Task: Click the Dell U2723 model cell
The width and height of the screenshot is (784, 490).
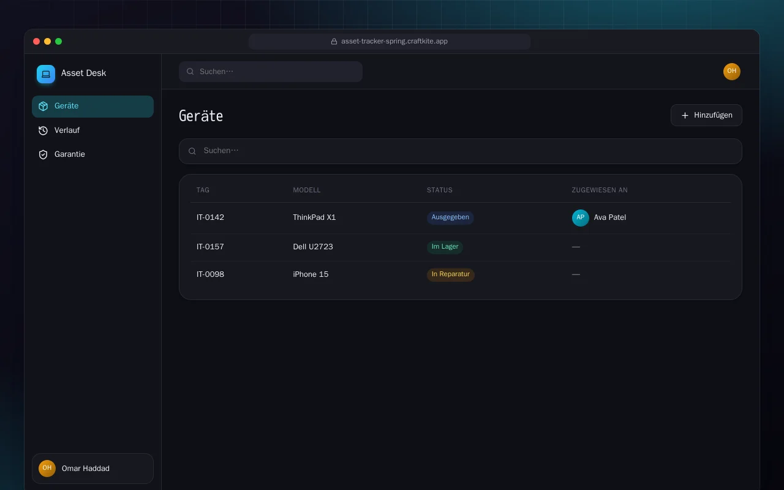Action: pos(313,247)
